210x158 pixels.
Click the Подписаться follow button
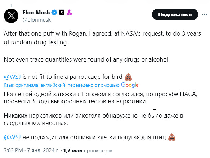click(x=175, y=14)
